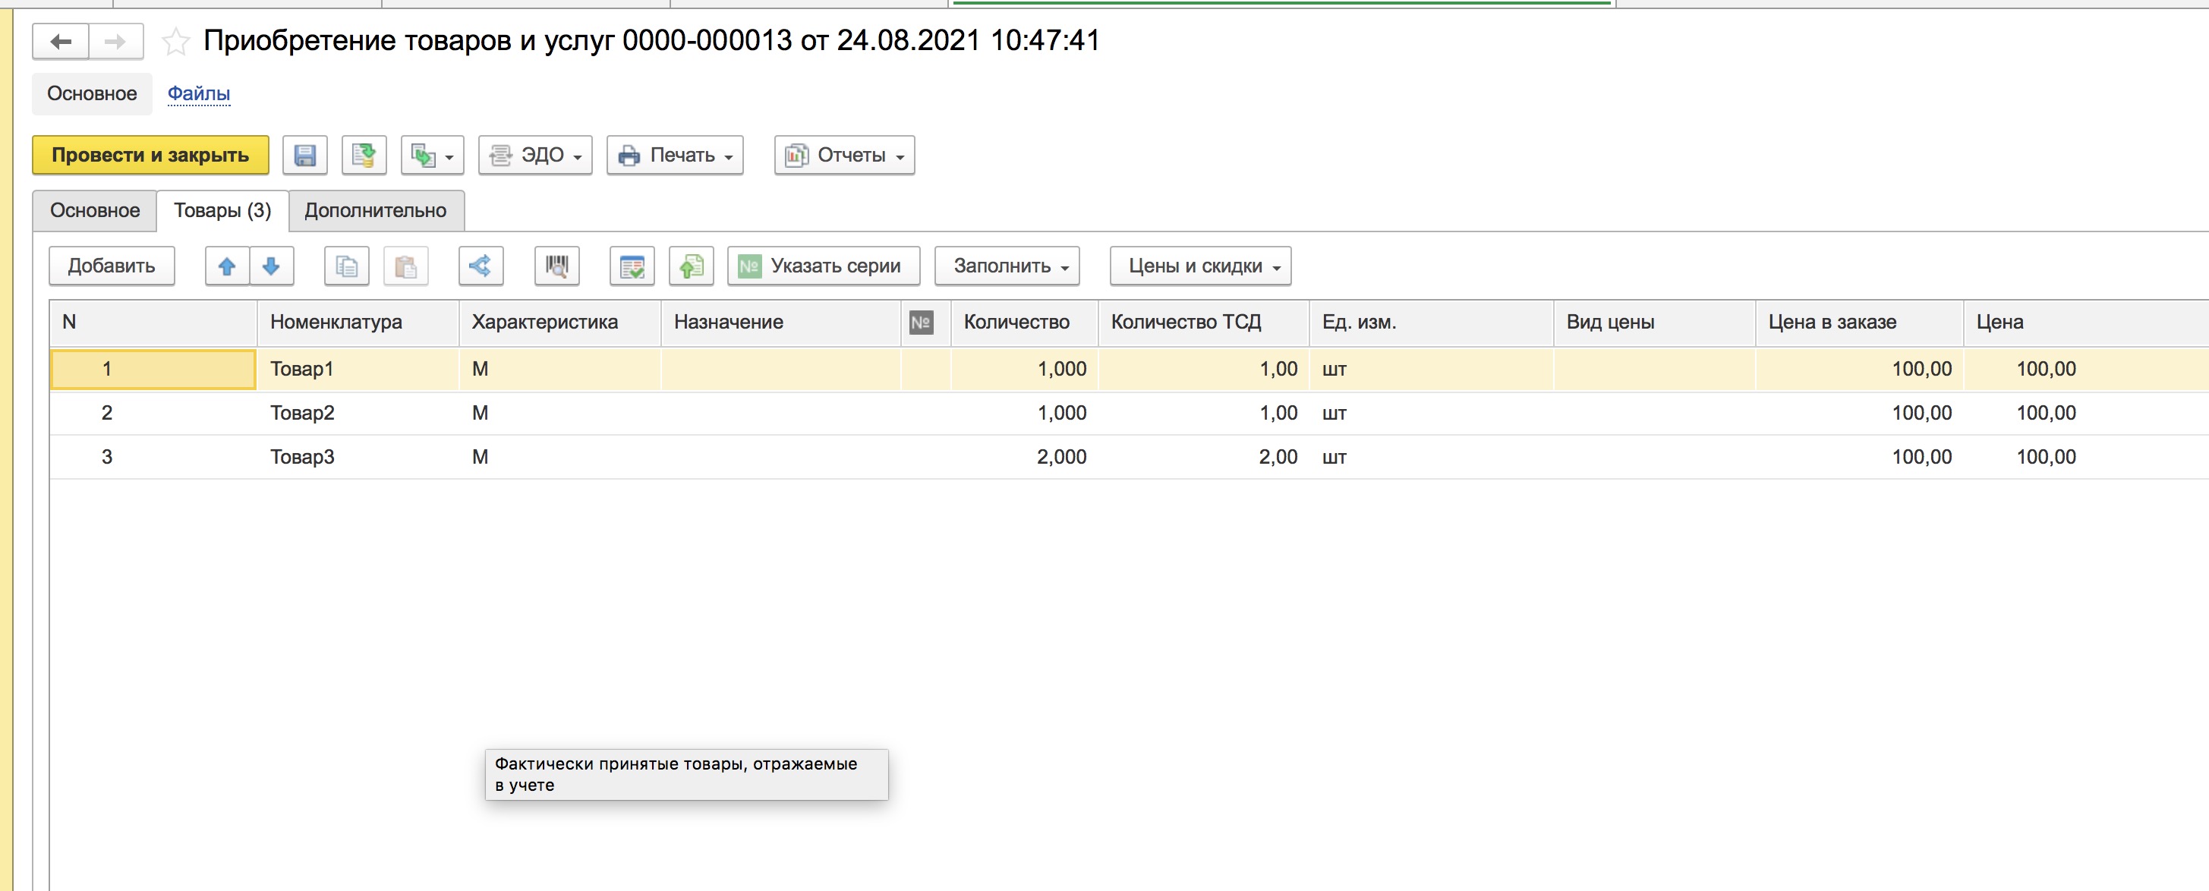Paste rows with the clipboard icon
2209x891 pixels.
click(405, 266)
